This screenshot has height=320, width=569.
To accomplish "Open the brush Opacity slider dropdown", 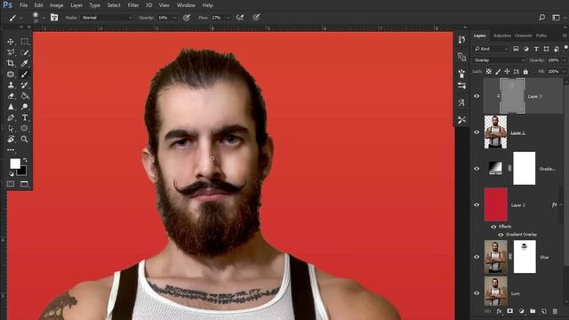I will pyautogui.click(x=175, y=18).
